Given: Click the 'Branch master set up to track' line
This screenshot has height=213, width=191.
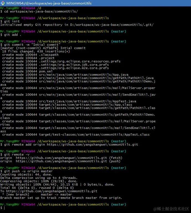Looking at the screenshot, I should [x=61, y=198].
